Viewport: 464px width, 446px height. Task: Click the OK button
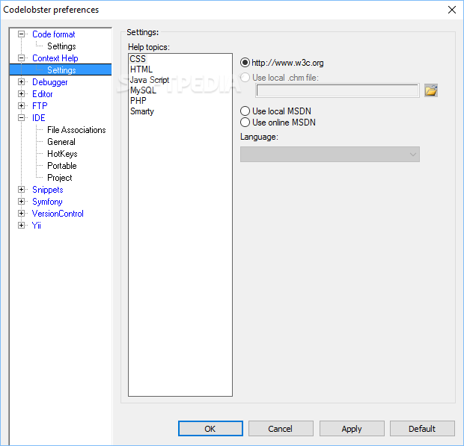[x=210, y=429]
